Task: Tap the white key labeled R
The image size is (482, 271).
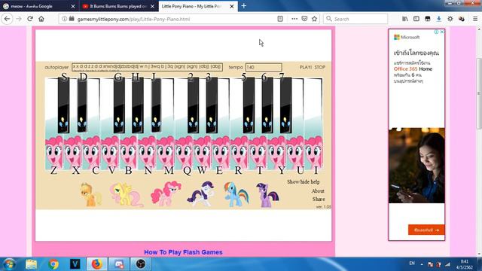Action: click(x=239, y=152)
